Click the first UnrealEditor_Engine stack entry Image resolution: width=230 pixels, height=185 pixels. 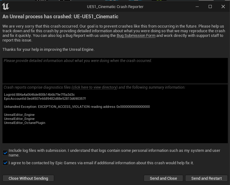tap(19, 115)
